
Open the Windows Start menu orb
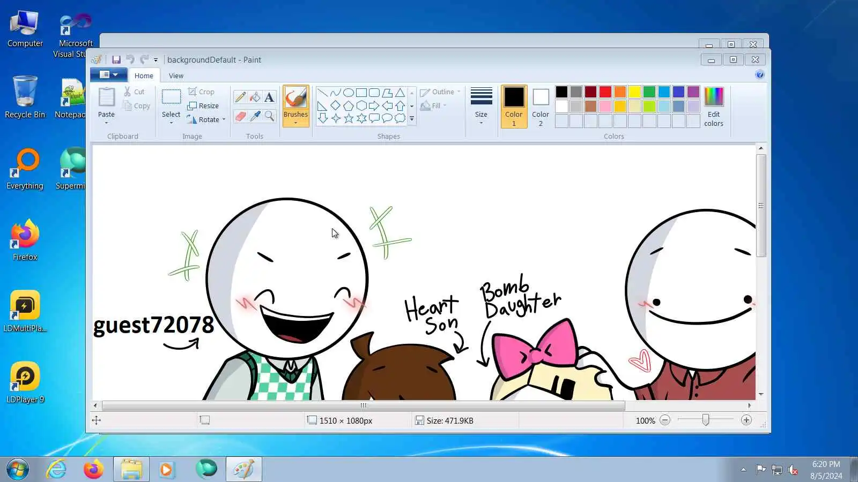[x=17, y=470]
